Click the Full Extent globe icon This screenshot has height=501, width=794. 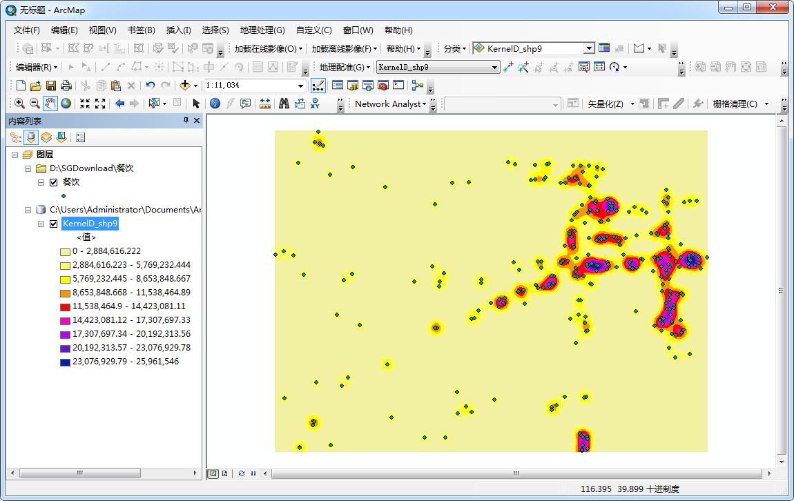[x=64, y=103]
